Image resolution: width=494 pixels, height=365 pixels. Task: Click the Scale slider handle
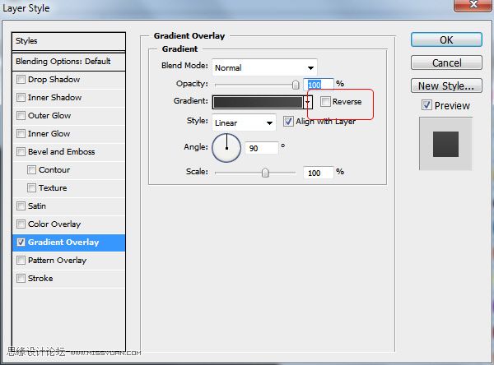(265, 173)
